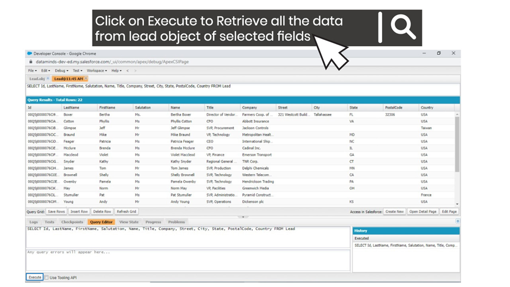Click the scroll-down arrow of results grid
Image resolution: width=510 pixels, height=287 pixels.
tap(457, 203)
